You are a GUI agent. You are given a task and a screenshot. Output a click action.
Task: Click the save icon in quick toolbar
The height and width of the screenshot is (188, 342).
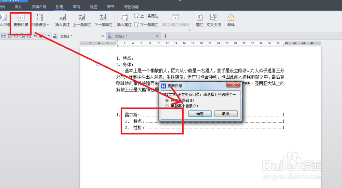pyautogui.click(x=3, y=36)
